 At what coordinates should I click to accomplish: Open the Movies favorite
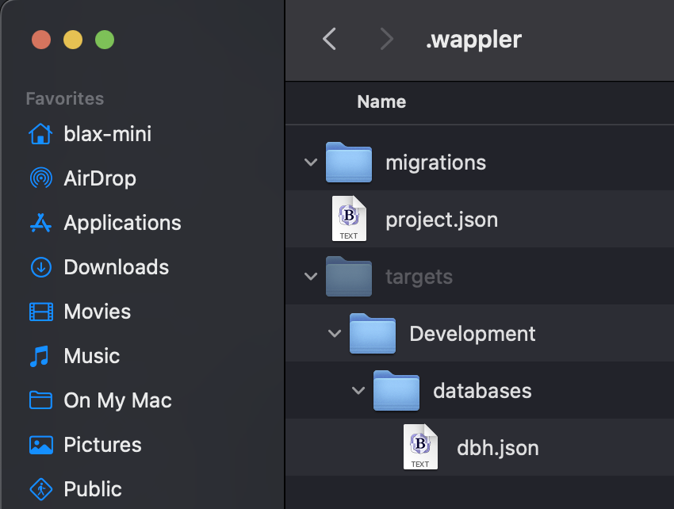98,312
